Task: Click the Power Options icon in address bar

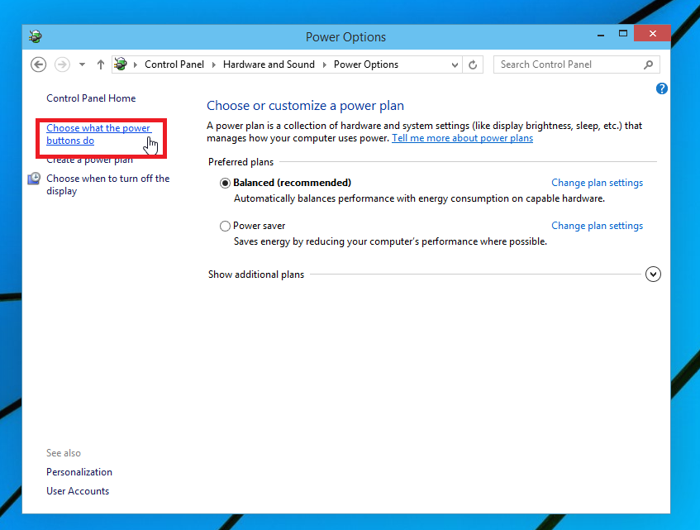Action: [x=121, y=64]
